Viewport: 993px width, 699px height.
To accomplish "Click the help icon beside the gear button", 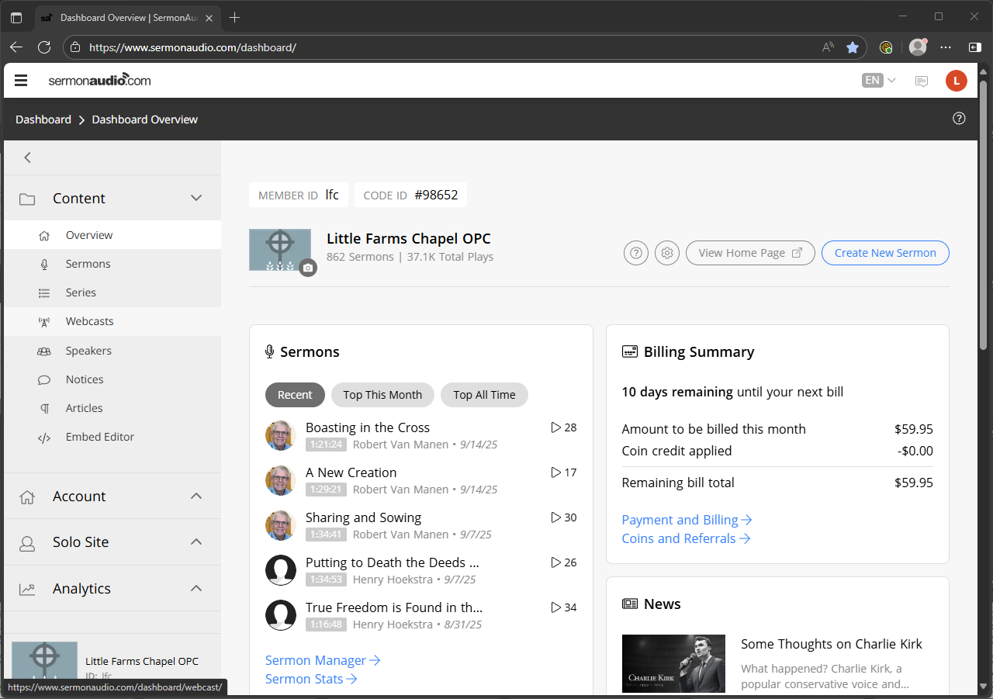I will pyautogui.click(x=636, y=253).
